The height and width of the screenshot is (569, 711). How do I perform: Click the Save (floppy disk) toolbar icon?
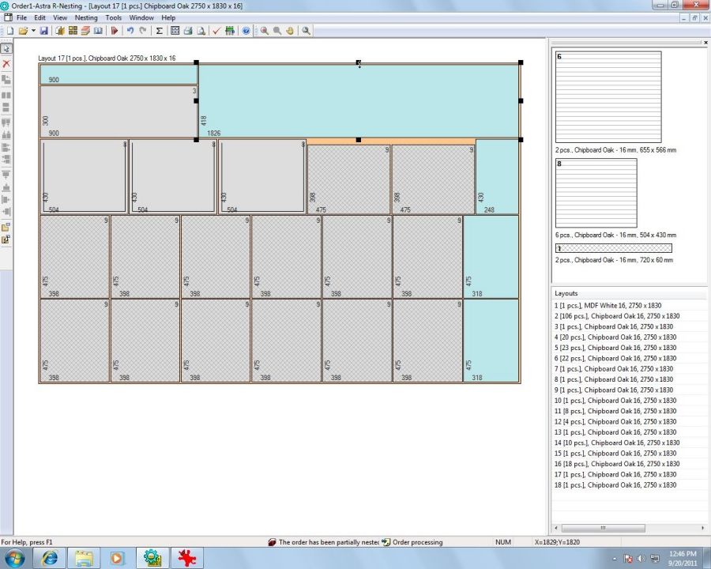click(x=44, y=31)
